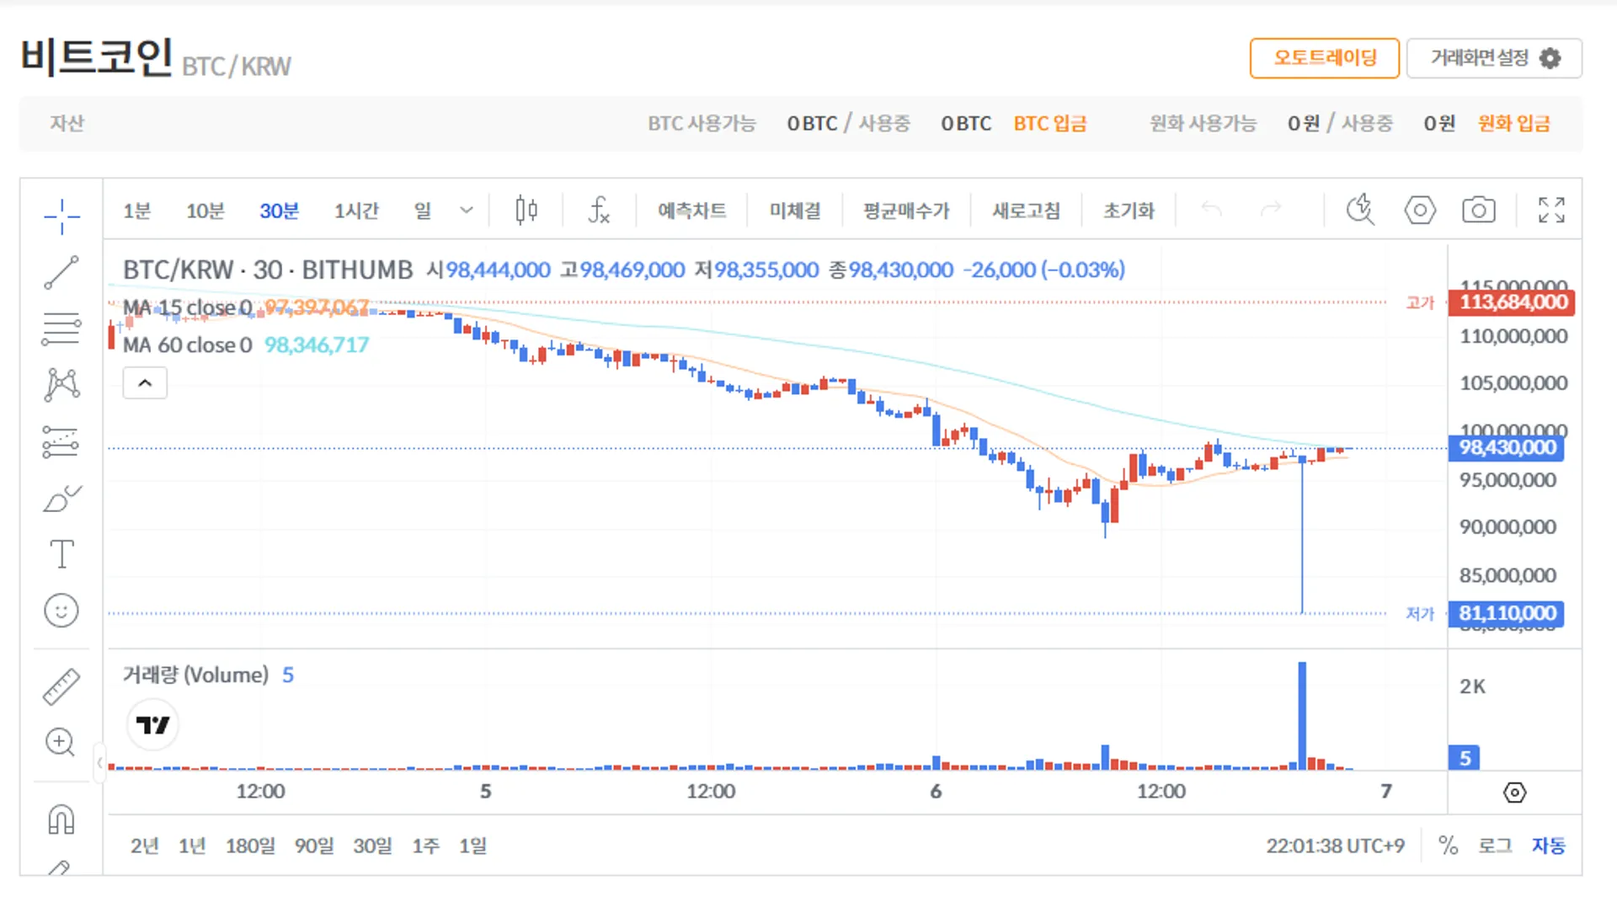Viewport: 1617px width, 913px height.
Task: Select the ruler measurement tool
Action: (x=61, y=685)
